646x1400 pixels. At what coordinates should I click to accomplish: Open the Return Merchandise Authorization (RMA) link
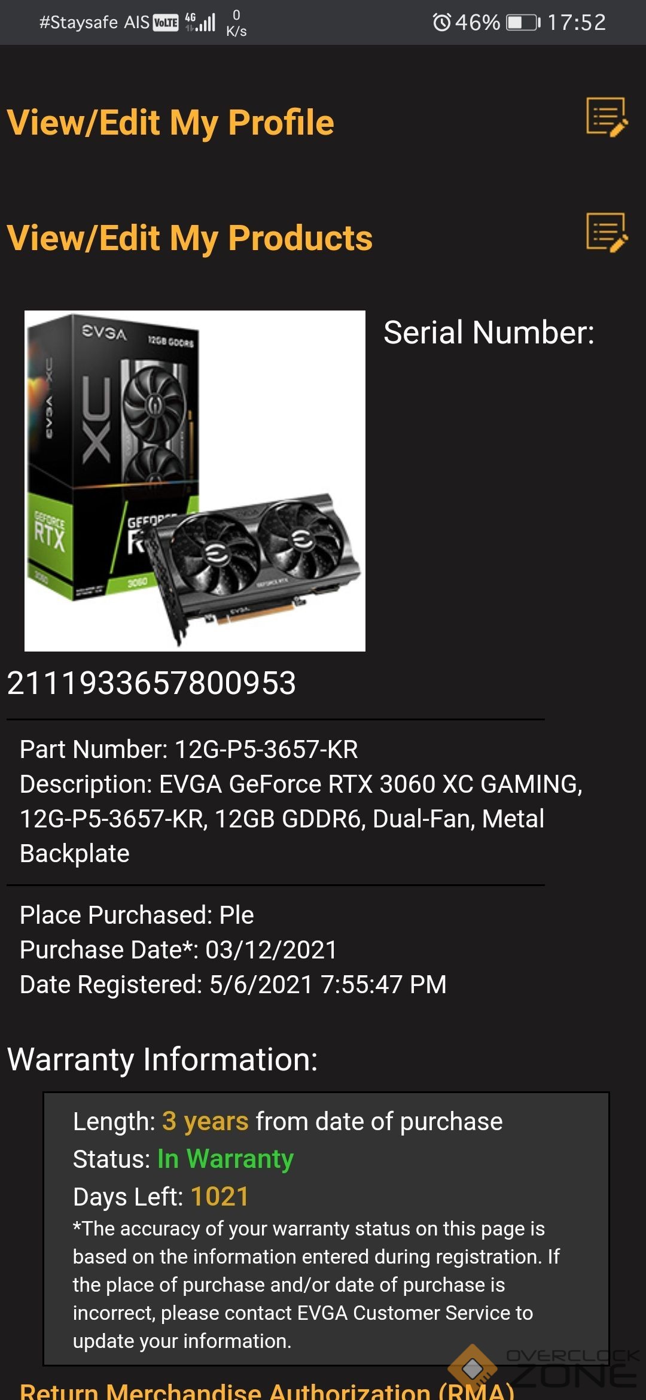pyautogui.click(x=267, y=1389)
